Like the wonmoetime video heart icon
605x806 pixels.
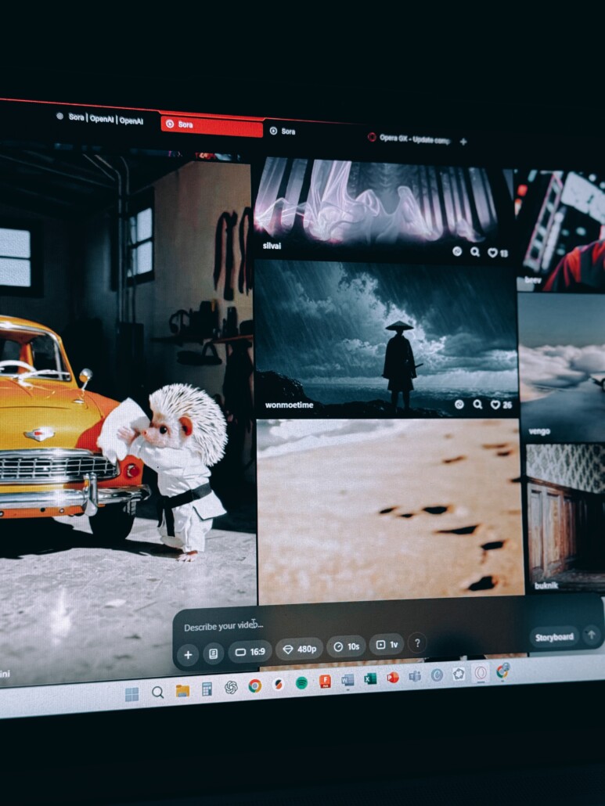495,405
